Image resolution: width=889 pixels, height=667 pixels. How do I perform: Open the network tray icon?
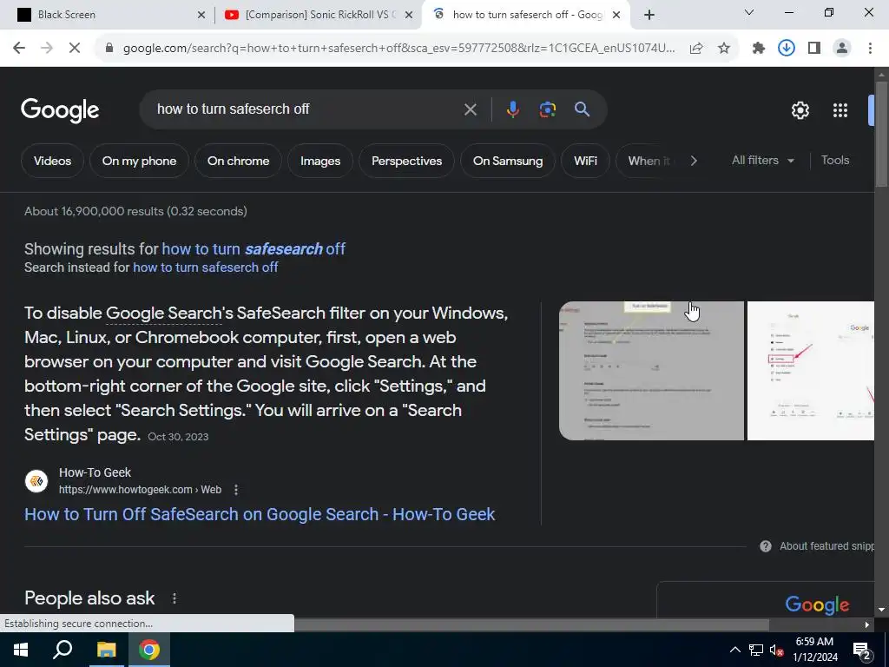pos(756,650)
